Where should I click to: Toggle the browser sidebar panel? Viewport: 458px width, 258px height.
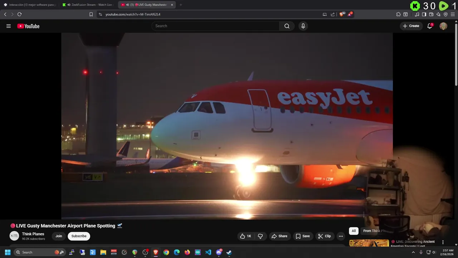pyautogui.click(x=424, y=14)
